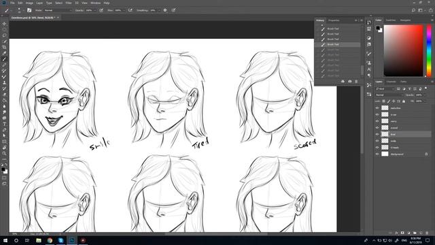Create a new layer
435x245 pixels.
pos(421,233)
